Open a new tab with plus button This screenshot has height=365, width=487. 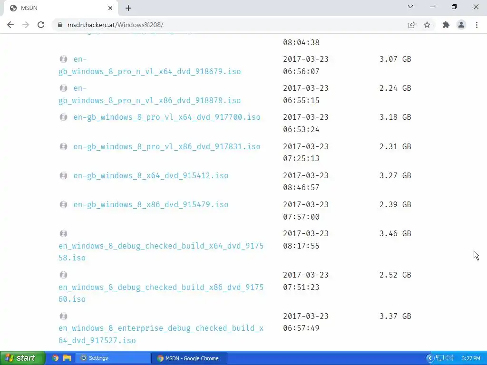tap(128, 8)
